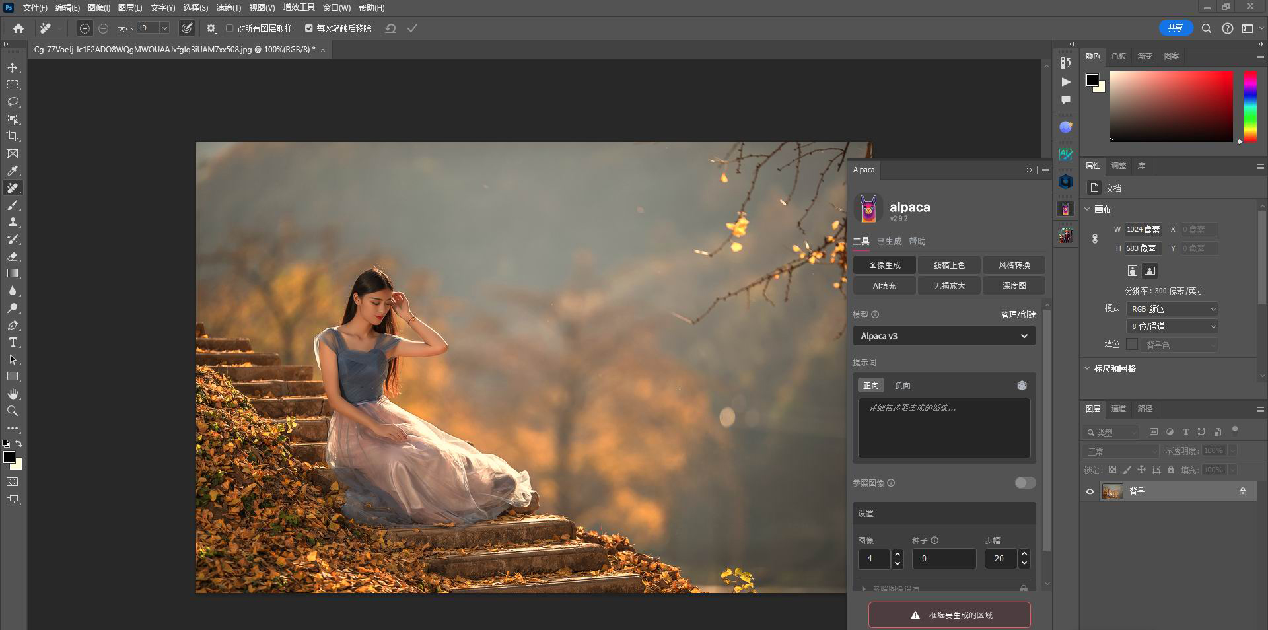Switch to the 已生成 tab in Alpaca
This screenshot has width=1268, height=630.
pos(889,241)
